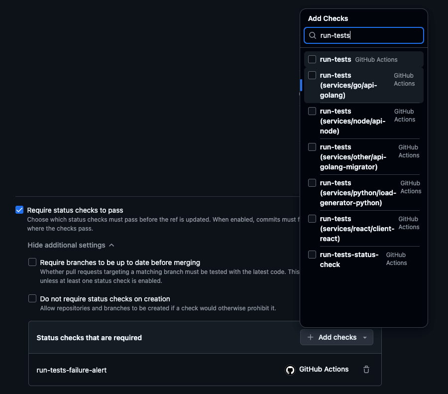Select run-tests (services/node/api-node) checkbox

tap(312, 111)
